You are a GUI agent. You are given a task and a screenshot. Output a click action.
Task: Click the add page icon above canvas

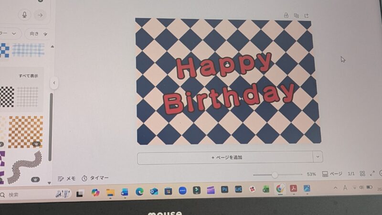click(x=307, y=15)
